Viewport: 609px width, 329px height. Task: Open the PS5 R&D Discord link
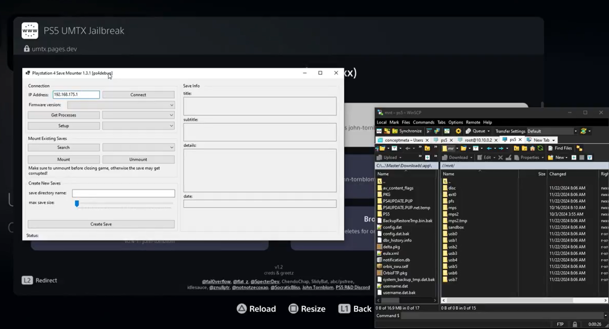tap(353, 287)
